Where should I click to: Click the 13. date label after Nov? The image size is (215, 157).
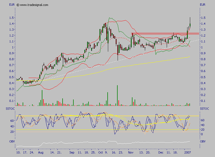pos(142,152)
